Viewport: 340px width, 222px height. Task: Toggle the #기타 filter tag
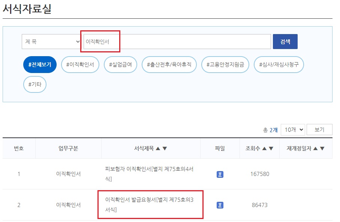(34, 84)
